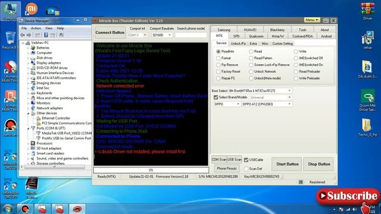381x214 pixels.
Task: Click Search phone model input field
Action: (191, 35)
